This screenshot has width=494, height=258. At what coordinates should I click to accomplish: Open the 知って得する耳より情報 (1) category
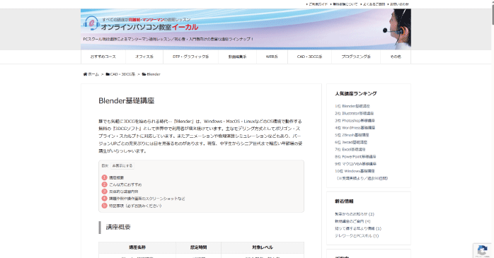(x=358, y=228)
